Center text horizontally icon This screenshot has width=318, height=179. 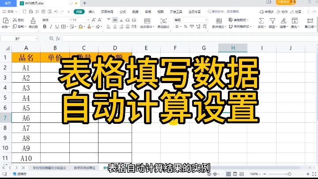[115, 27]
